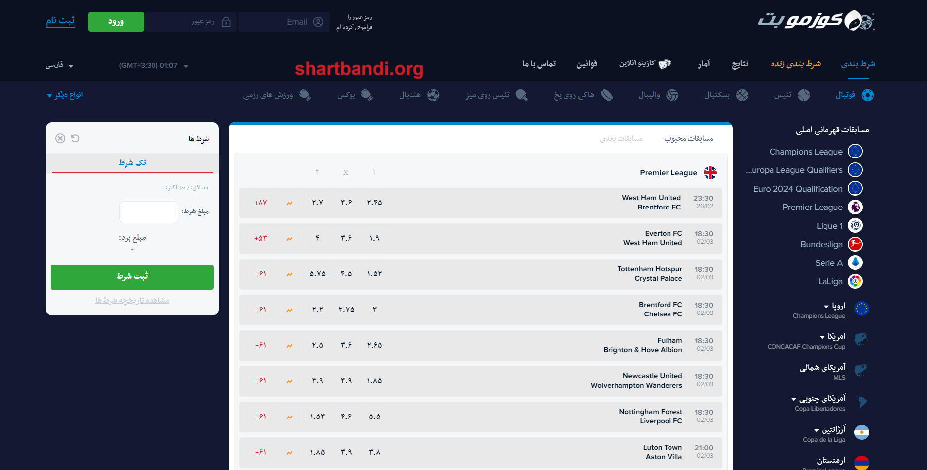Image resolution: width=927 pixels, height=470 pixels.
Task: Click the Premier League lion logo
Action: [855, 207]
